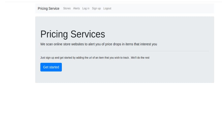Go to Alerts in the navigation bar
Viewport: 222px width, 133px height.
(x=76, y=8)
